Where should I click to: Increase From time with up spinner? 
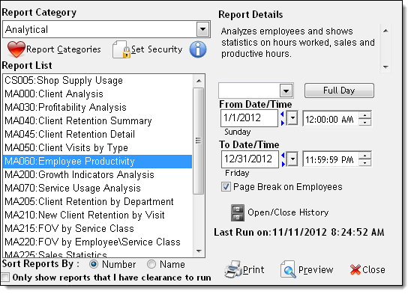pyautogui.click(x=364, y=114)
